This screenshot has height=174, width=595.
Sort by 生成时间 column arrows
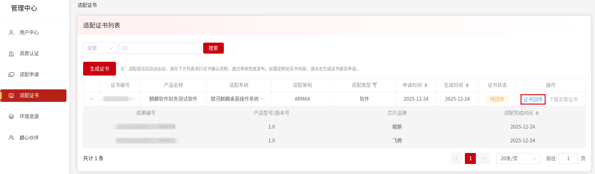467,85
